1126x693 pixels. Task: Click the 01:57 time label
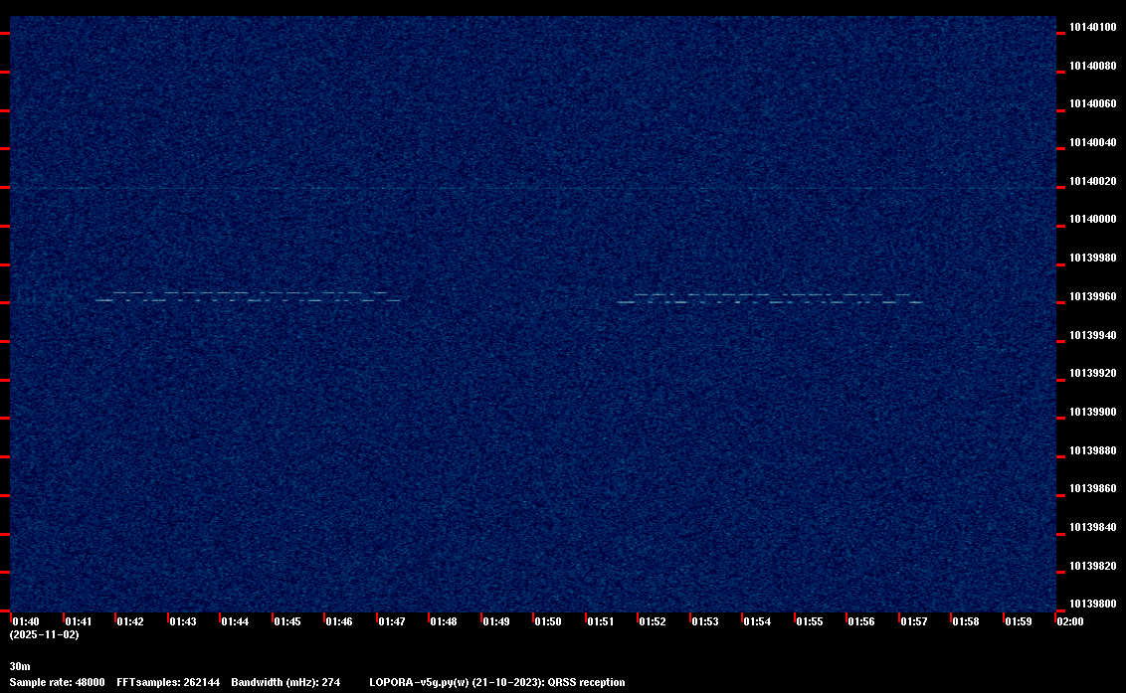(913, 621)
